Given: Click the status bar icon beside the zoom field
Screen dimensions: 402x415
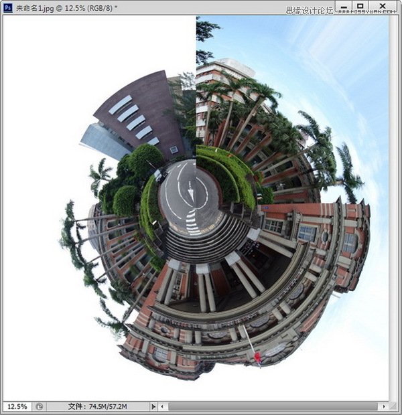Looking at the screenshot, I should [40, 406].
